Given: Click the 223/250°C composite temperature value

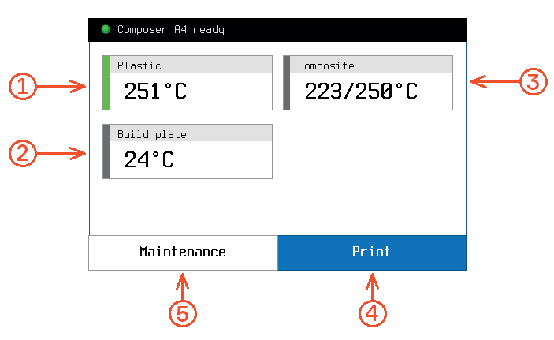Looking at the screenshot, I should click(361, 91).
